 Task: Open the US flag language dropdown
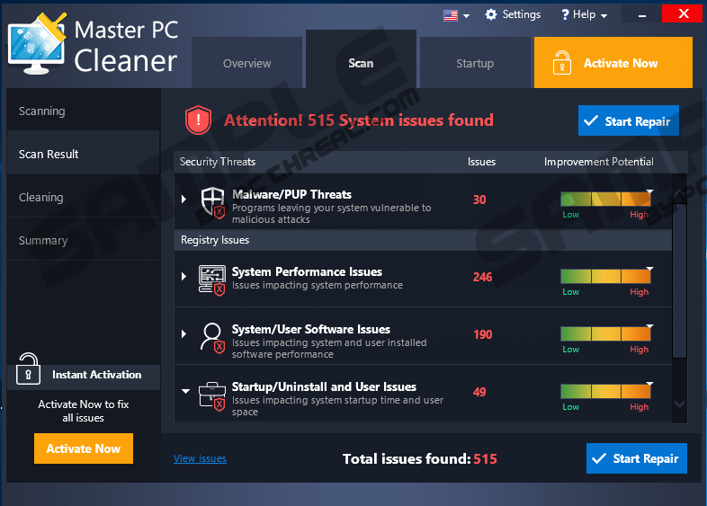(x=456, y=15)
